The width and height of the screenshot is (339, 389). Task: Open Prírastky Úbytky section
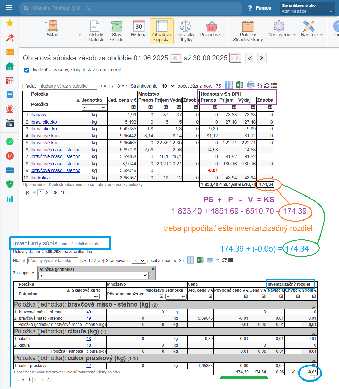(x=185, y=32)
